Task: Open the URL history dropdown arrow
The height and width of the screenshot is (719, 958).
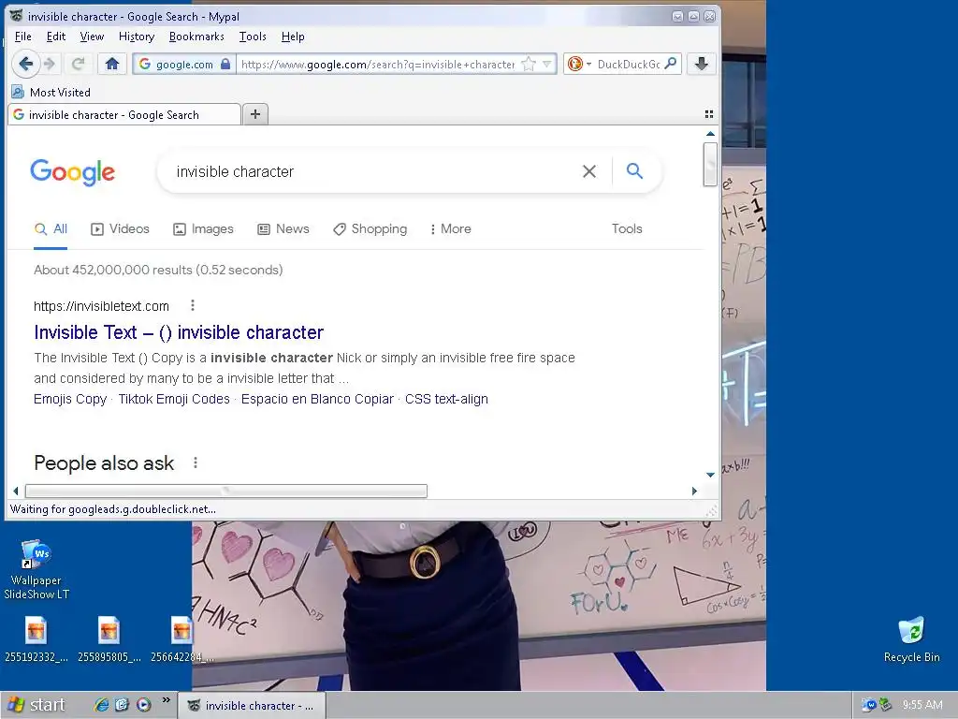Action: tap(546, 65)
